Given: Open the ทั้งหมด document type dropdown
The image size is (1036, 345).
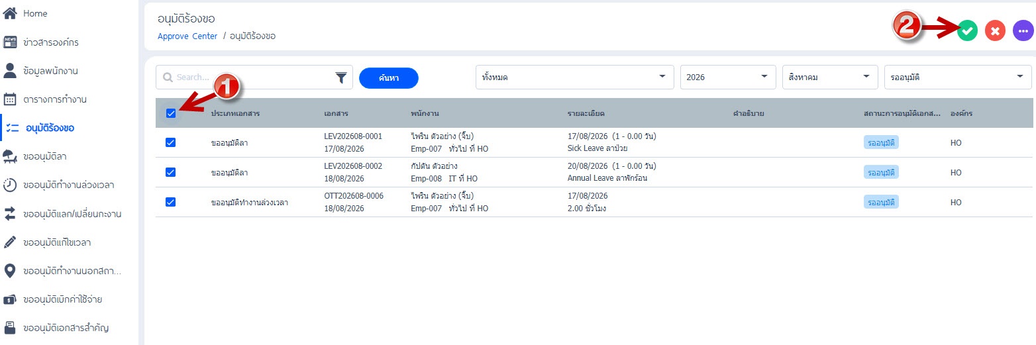Looking at the screenshot, I should (x=575, y=77).
